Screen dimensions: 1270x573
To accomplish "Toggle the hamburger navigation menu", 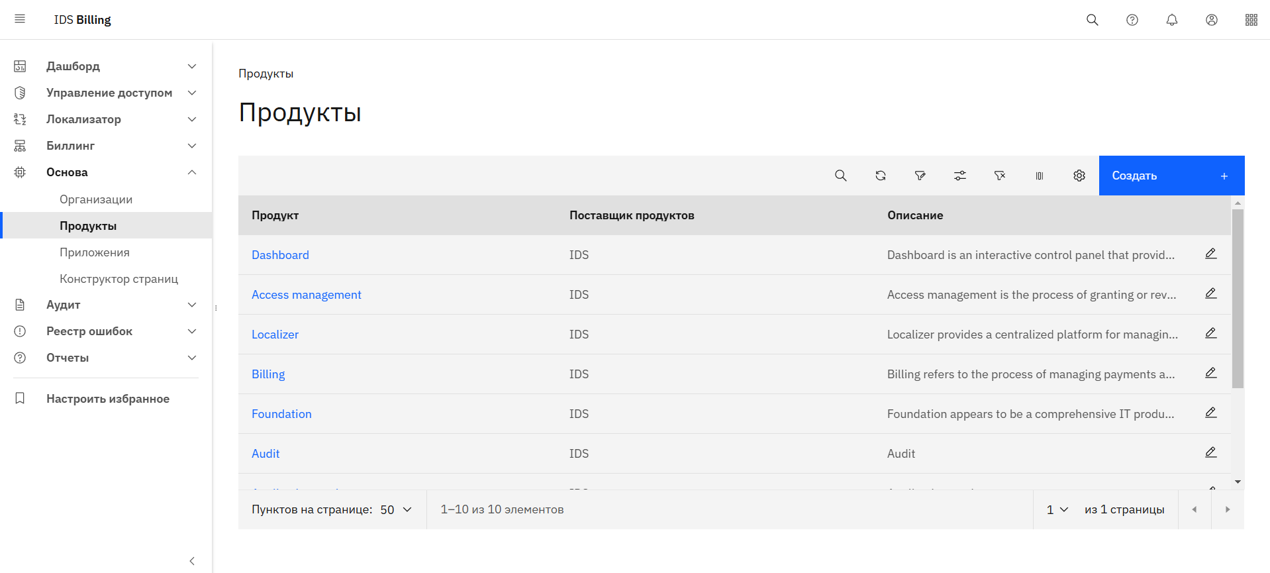I will tap(20, 19).
